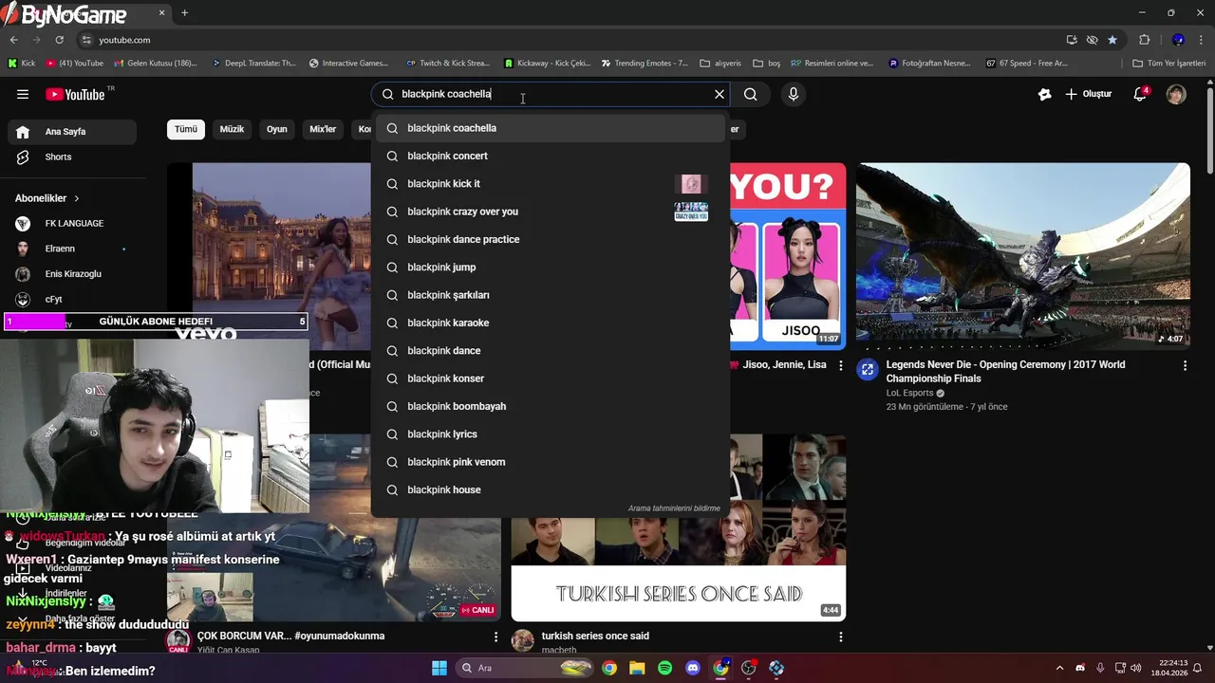1215x683 pixels.
Task: Play Turkish Series Once Said thumbnail
Action: [x=678, y=527]
